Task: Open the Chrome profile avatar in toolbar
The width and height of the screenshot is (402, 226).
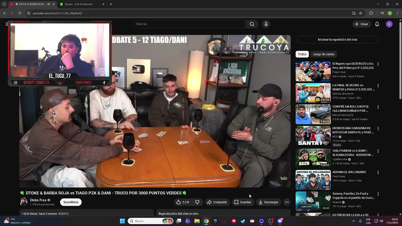Action: [390, 13]
